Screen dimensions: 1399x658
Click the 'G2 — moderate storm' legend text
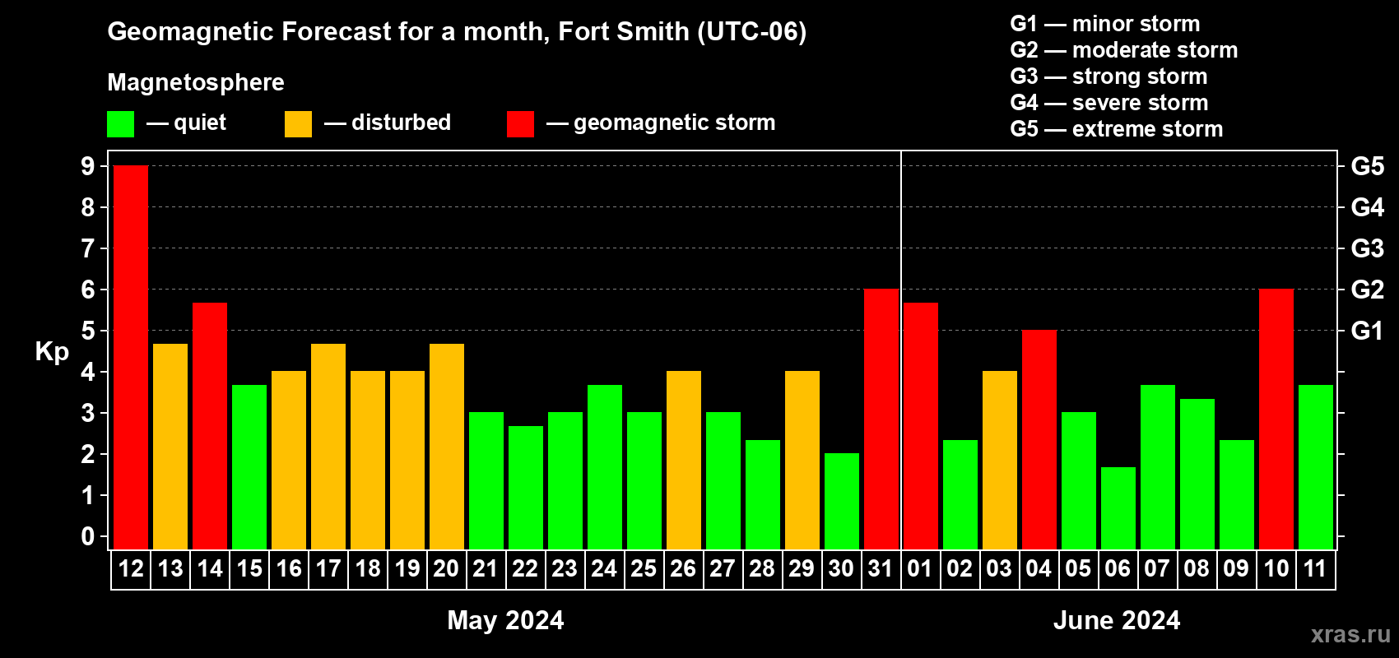(x=1124, y=50)
